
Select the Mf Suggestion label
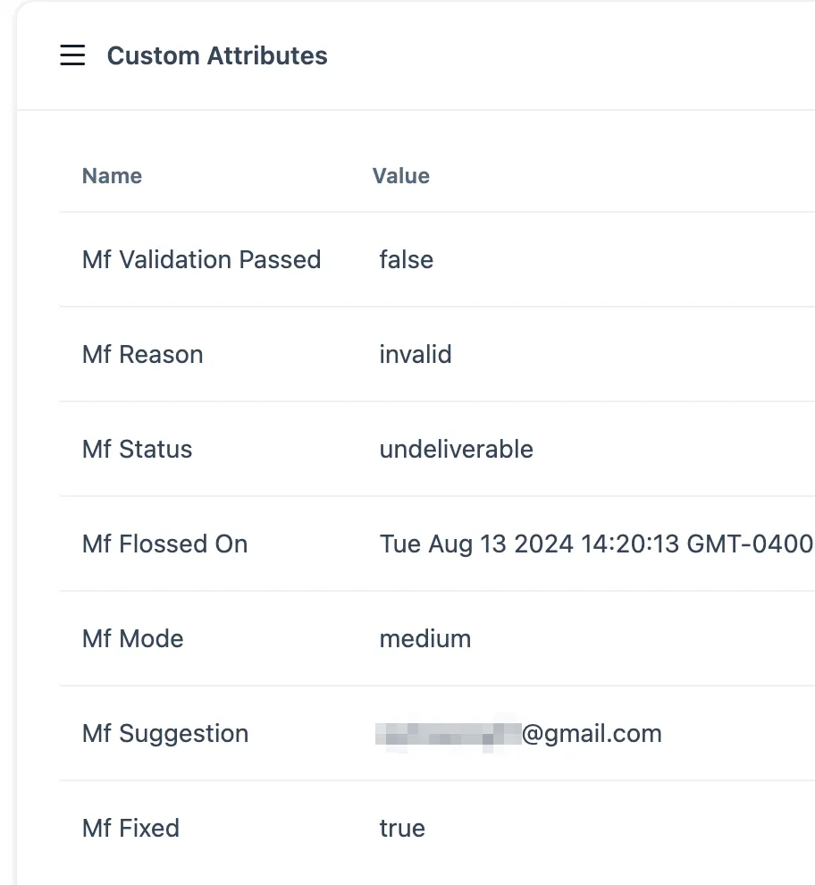coord(165,734)
